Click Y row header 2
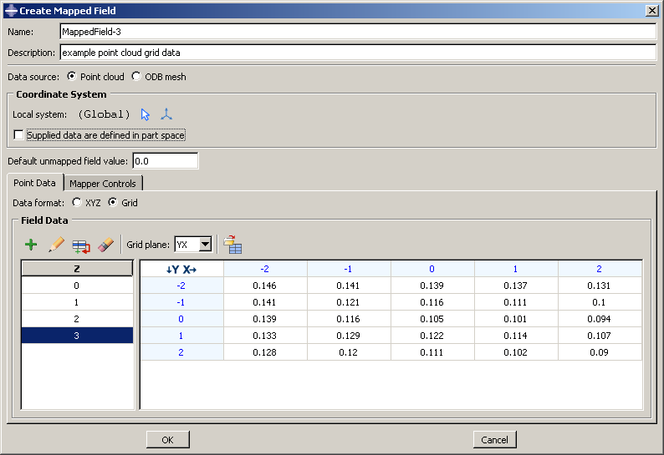This screenshot has width=664, height=455. [181, 352]
